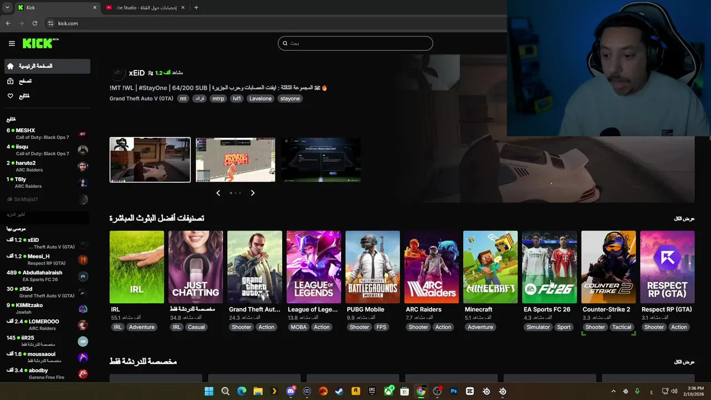The height and width of the screenshot is (400, 711).
Task: Open the hamburger menu beside the Kick logo
Action: tap(12, 43)
